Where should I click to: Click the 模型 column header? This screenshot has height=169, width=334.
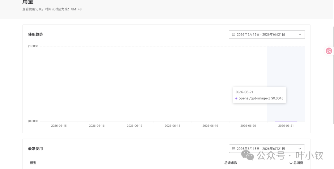tap(33, 163)
